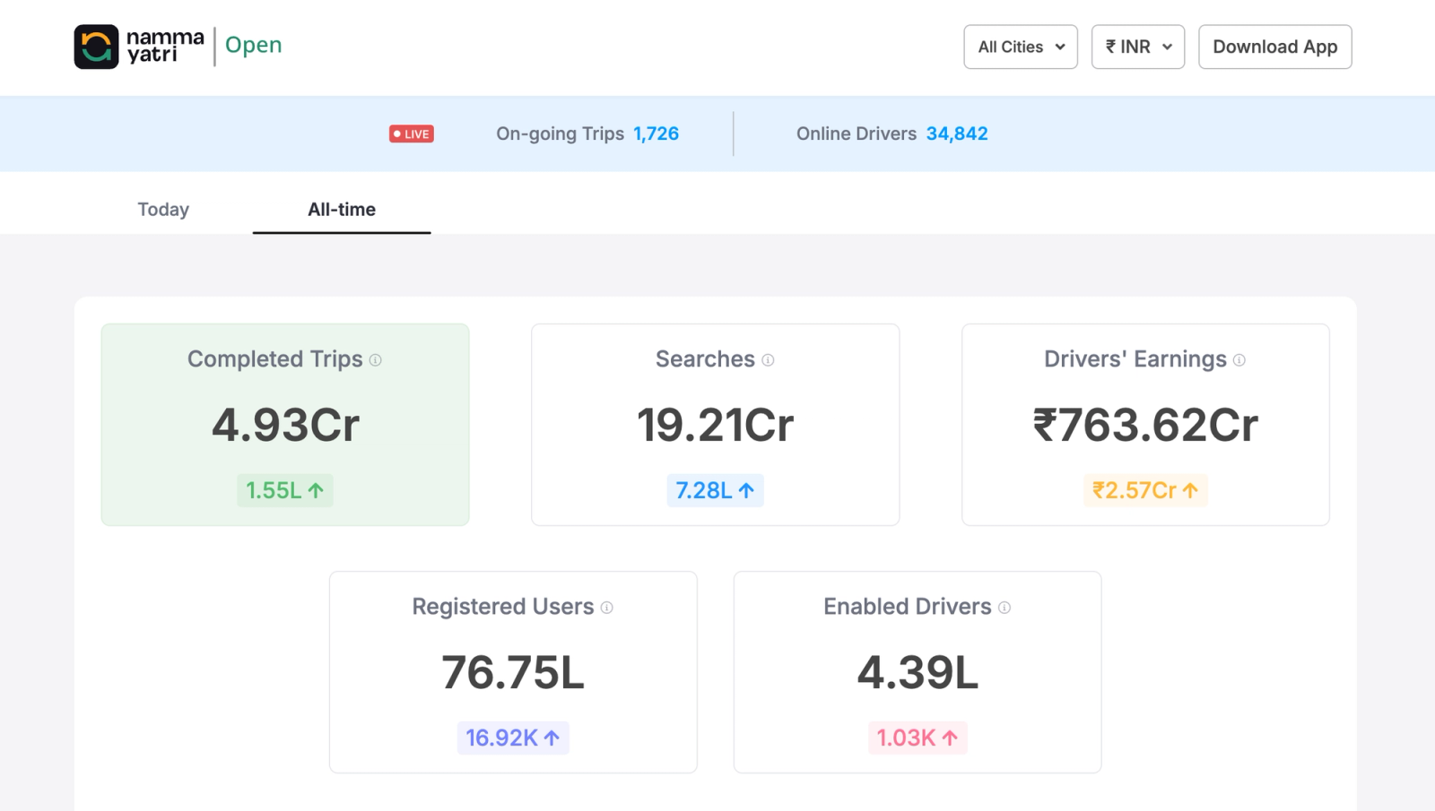Click the "namma yatri" brand name text
1435x811 pixels.
point(165,46)
